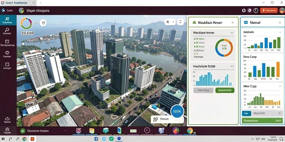Click the orange button in top bar
The height and width of the screenshot is (142, 285).
[x=269, y=11]
